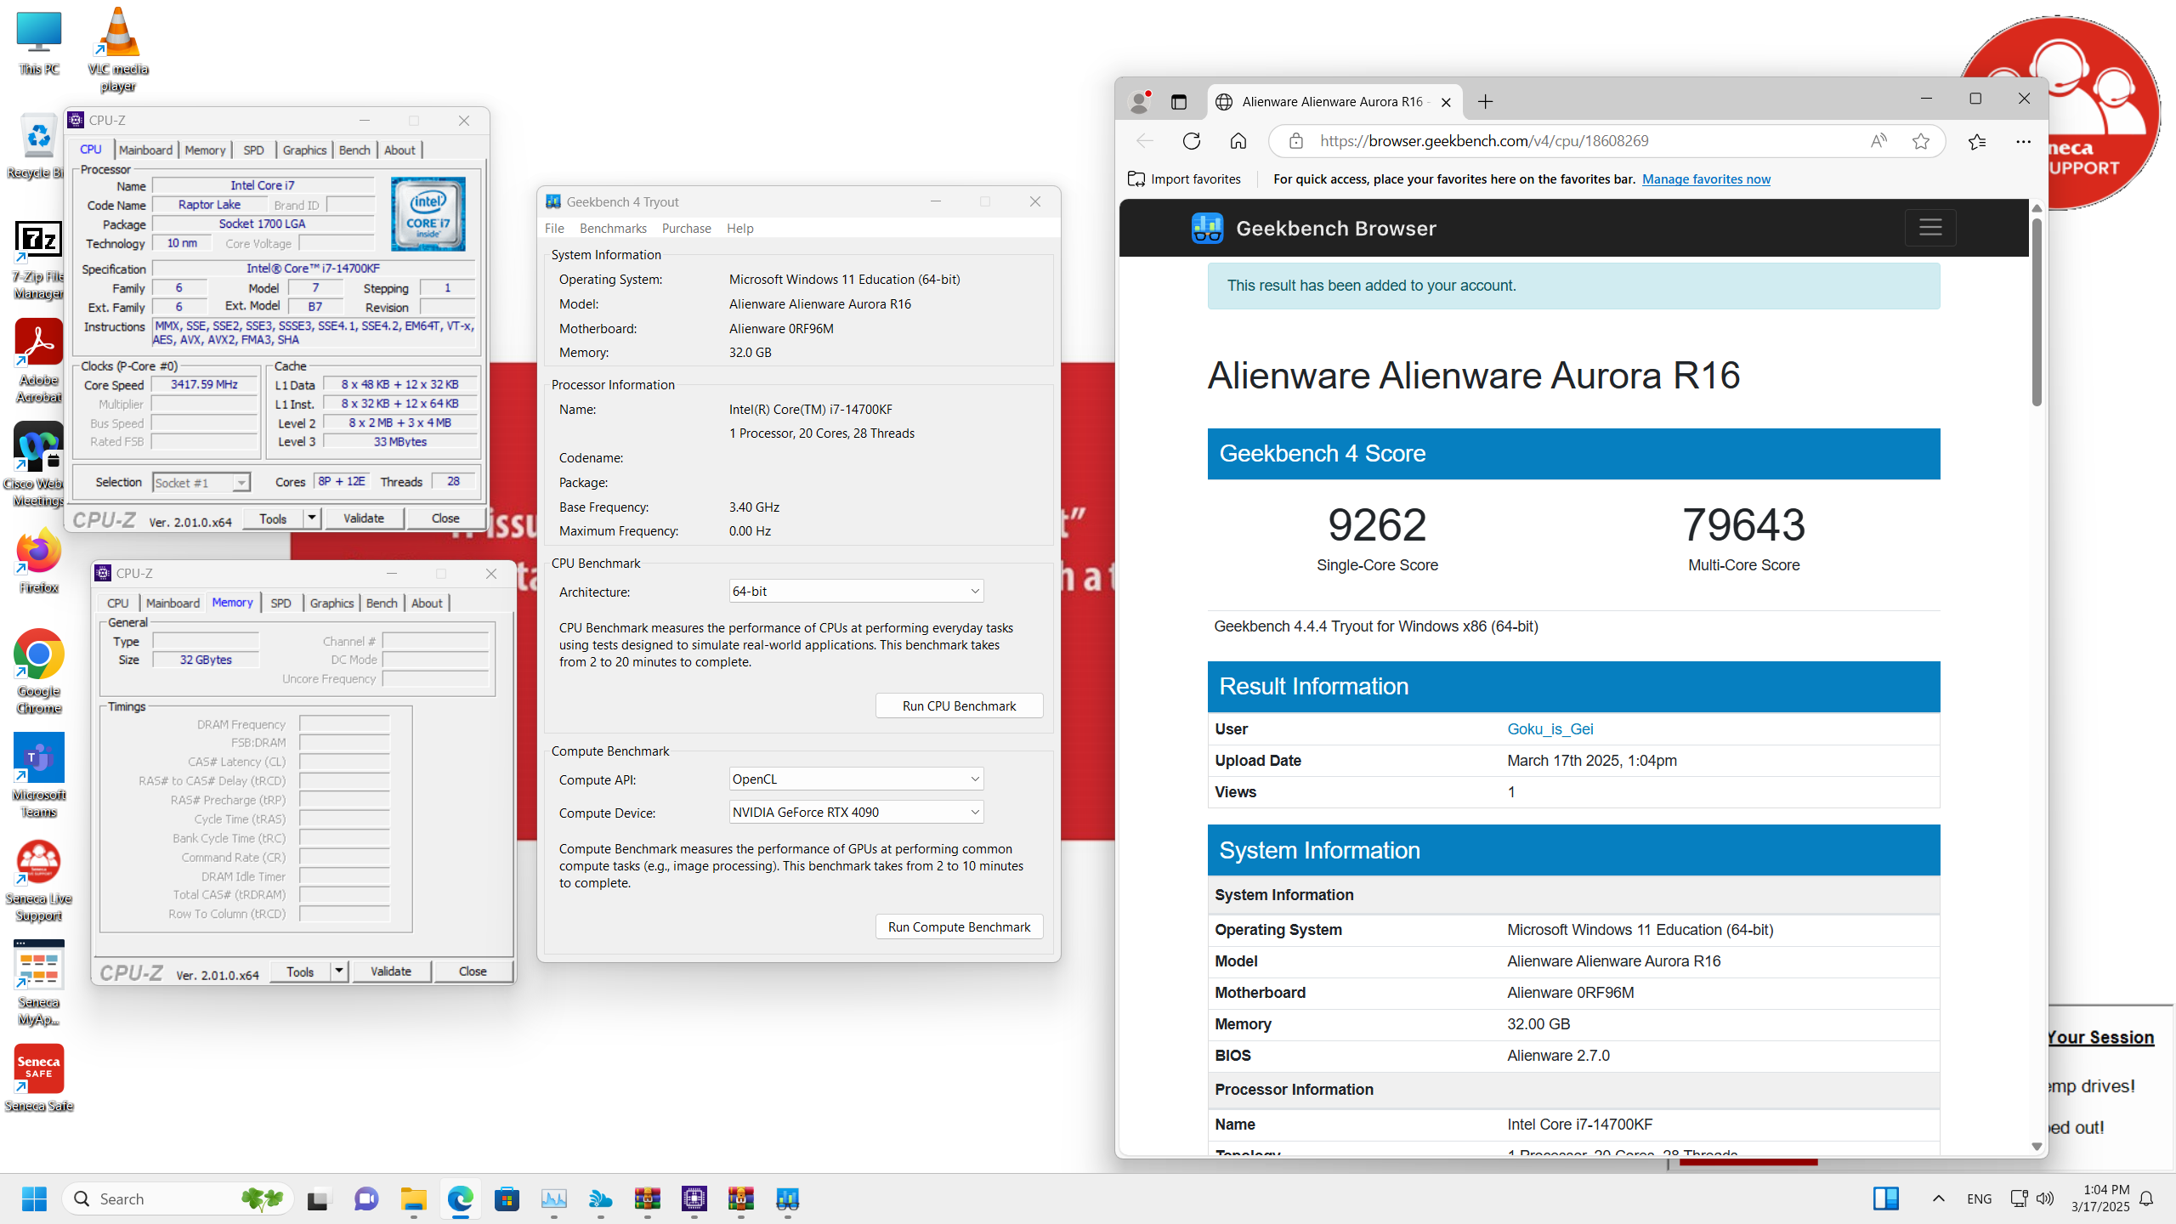Open 7-Zip File Manager shortcut

pyautogui.click(x=38, y=260)
